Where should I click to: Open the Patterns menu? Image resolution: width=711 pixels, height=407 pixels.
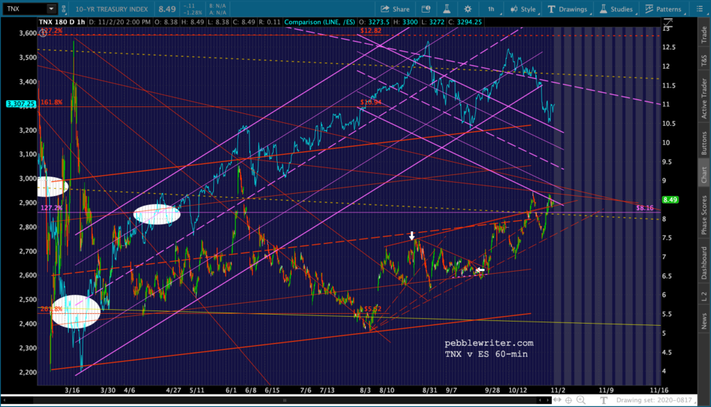coord(663,9)
